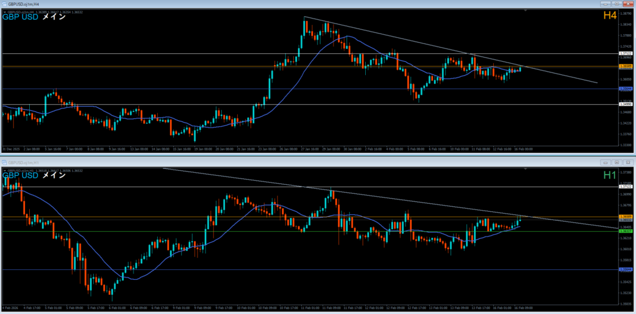636x314 pixels.
Task: Click the GBP USD title text in H4 chart
Action: 20,17
